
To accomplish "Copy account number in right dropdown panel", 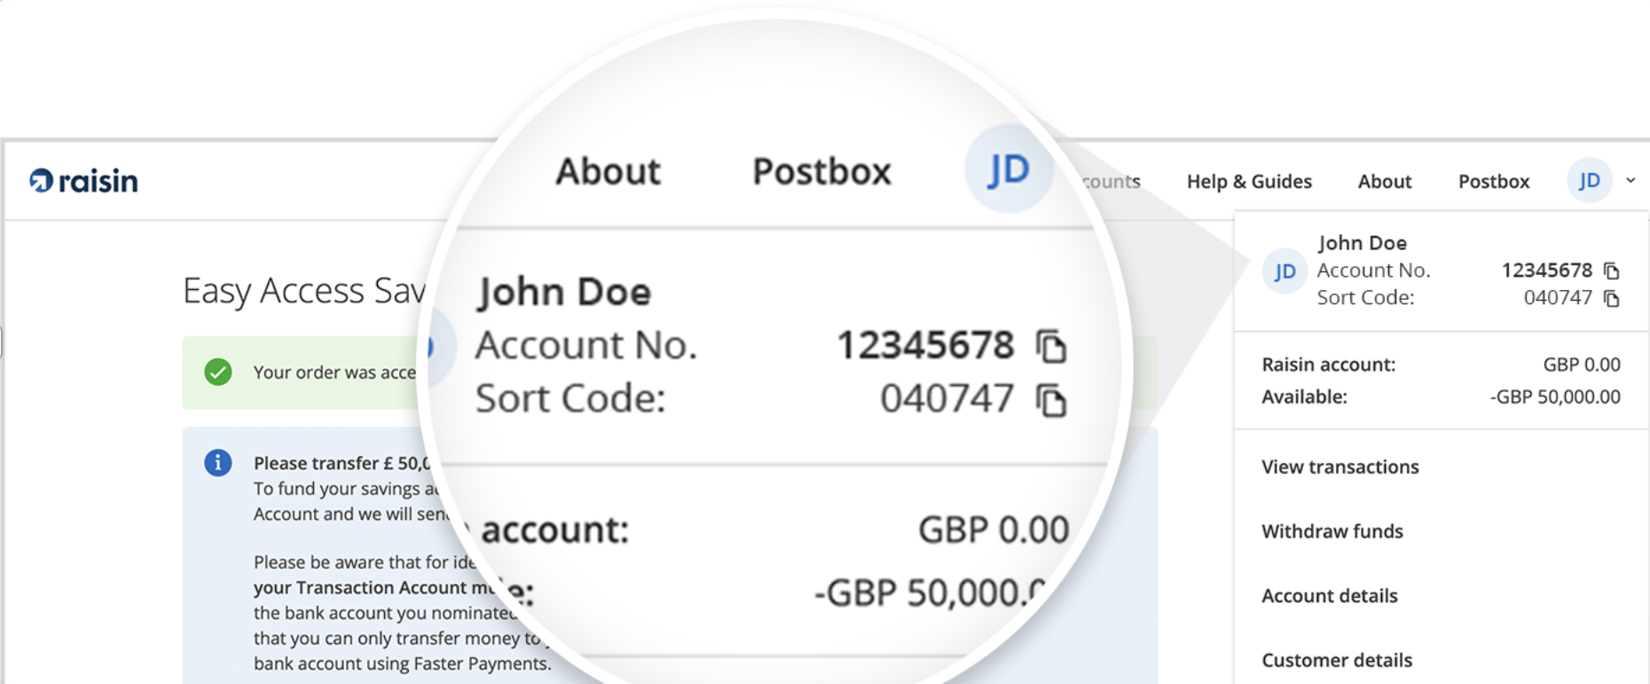I will coord(1612,271).
